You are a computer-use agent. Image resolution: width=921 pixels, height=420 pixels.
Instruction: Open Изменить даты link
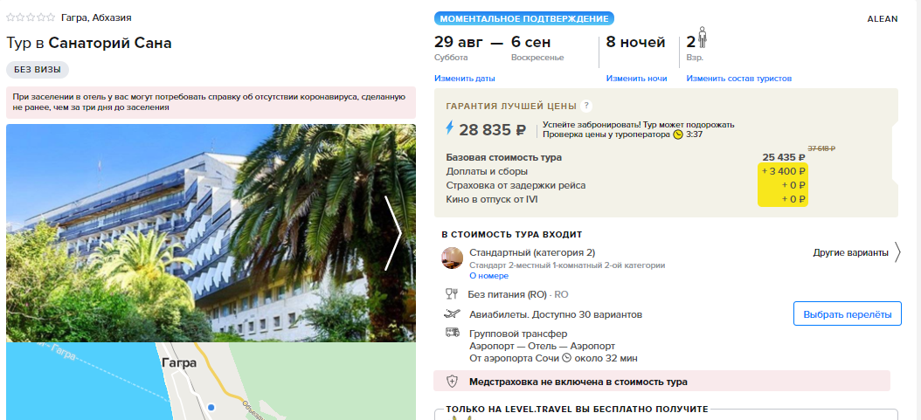click(x=465, y=78)
